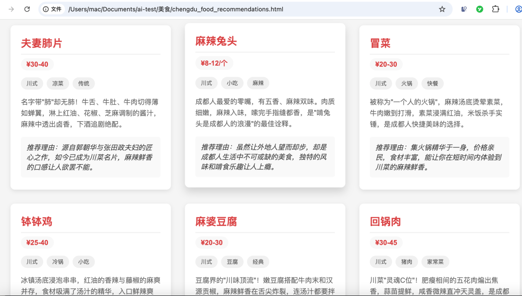522x296 pixels.
Task: Click the 麻辣兔头 card title
Action: pyautogui.click(x=216, y=41)
